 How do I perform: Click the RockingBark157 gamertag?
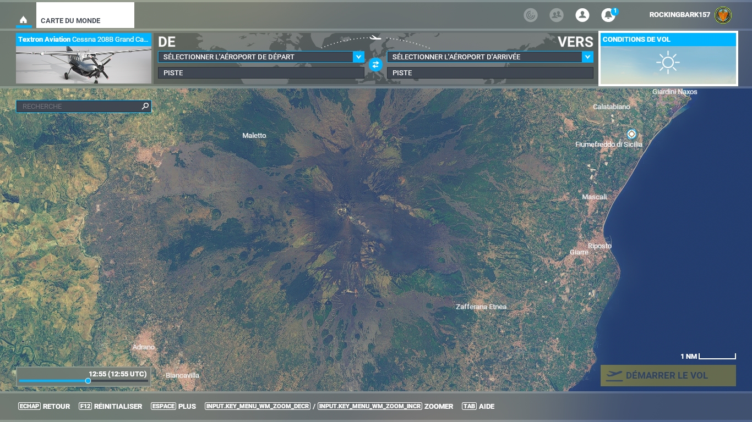[679, 15]
